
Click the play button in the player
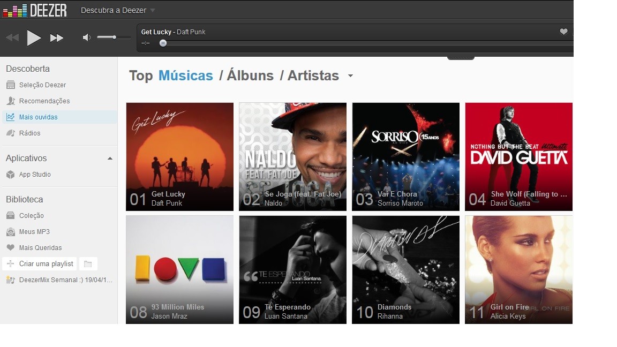34,38
